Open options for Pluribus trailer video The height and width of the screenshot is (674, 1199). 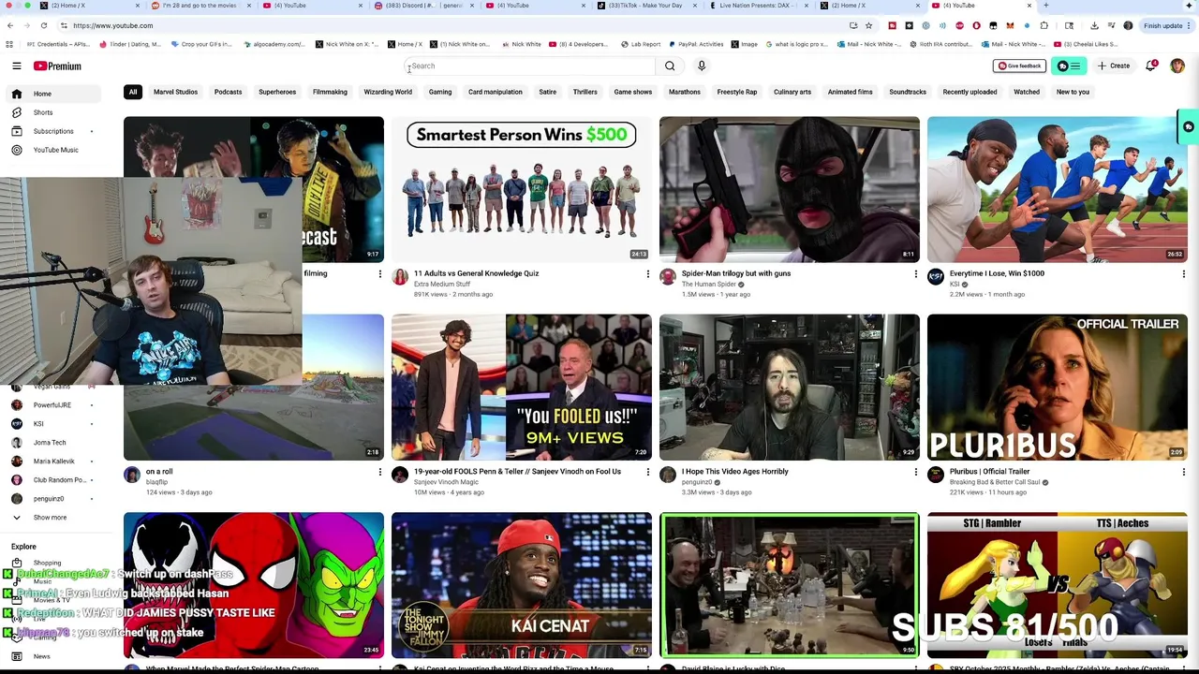tap(1183, 472)
